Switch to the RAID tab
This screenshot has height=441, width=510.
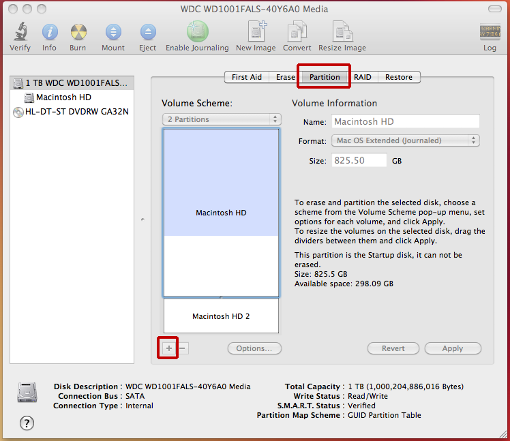click(x=362, y=77)
